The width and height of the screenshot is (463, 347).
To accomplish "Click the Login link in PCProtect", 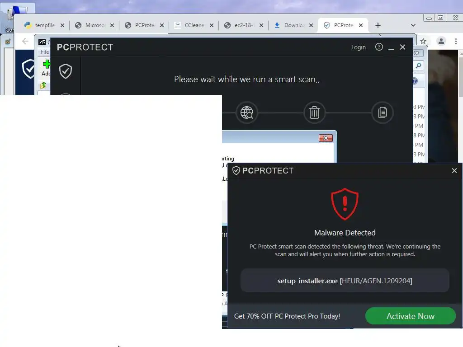I will (358, 47).
